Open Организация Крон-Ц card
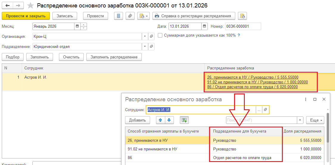Viewport: 335px width, 165px height. tap(151, 36)
